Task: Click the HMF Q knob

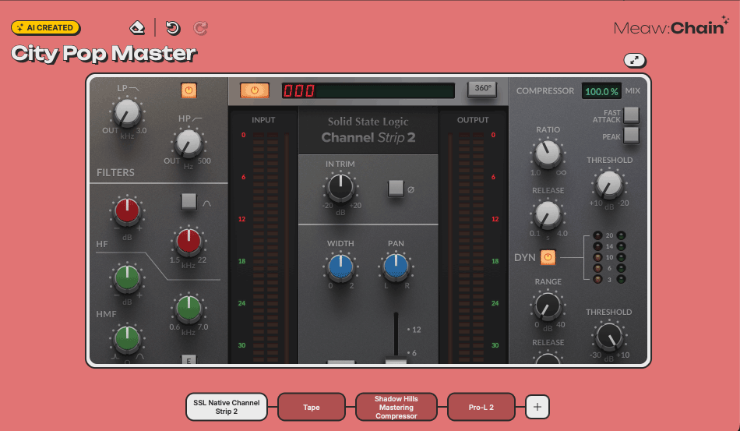Action: (x=128, y=339)
